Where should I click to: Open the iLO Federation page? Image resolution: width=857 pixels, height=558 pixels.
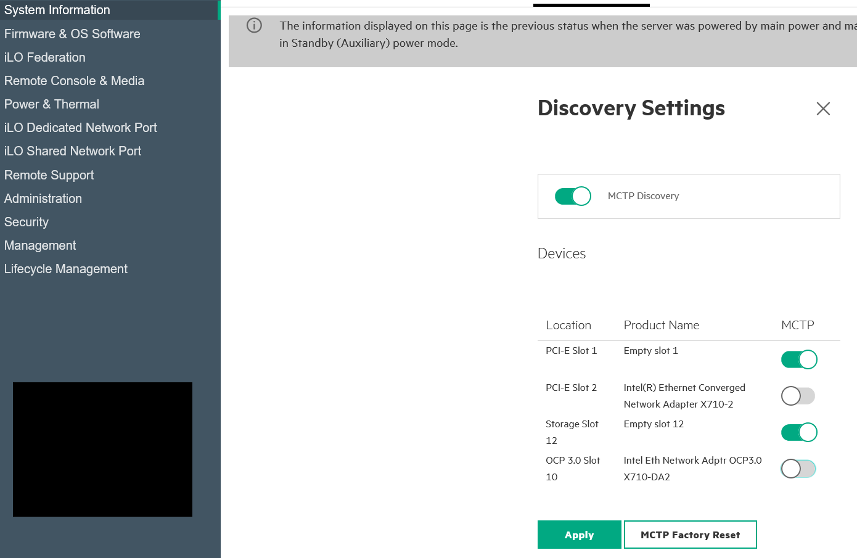point(45,57)
